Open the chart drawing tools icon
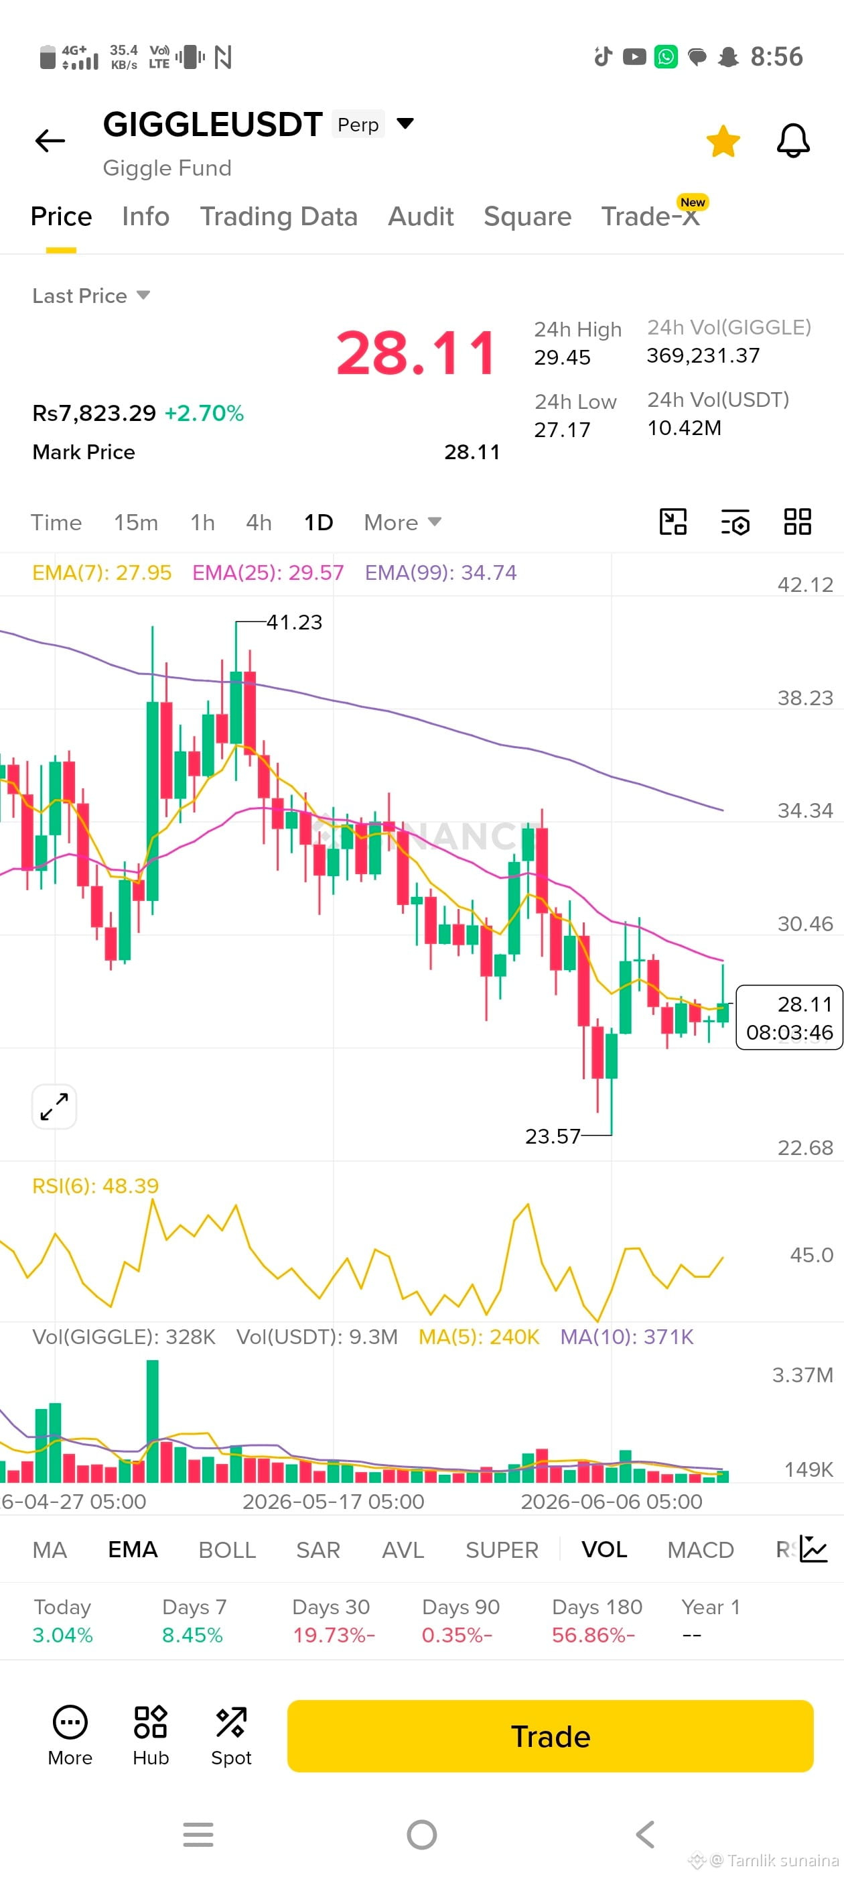The image size is (844, 1877). (x=673, y=522)
